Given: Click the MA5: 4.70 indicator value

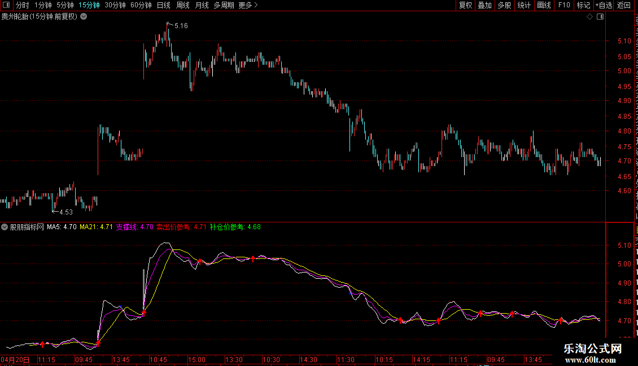Looking at the screenshot, I should click(x=62, y=227).
